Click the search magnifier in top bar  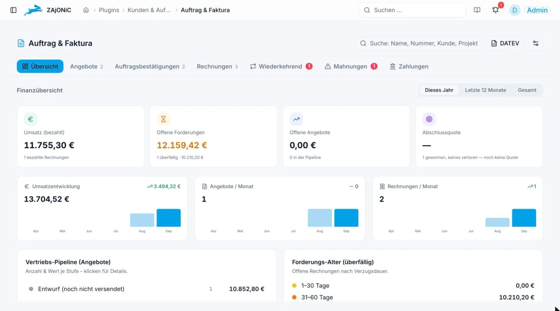pos(367,10)
